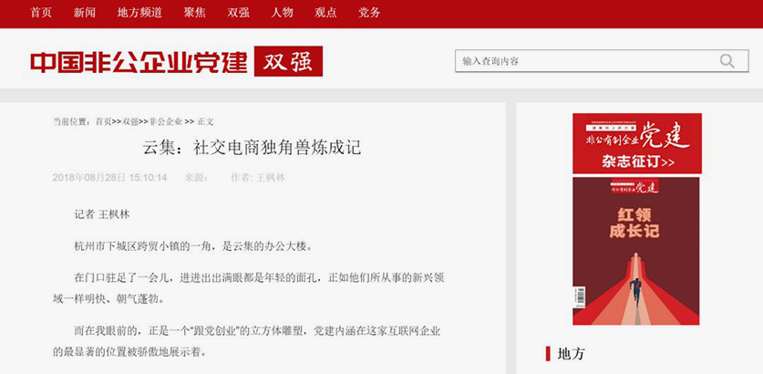This screenshot has height=374, width=763.
Task: Click the 来源 label
Action: (196, 178)
